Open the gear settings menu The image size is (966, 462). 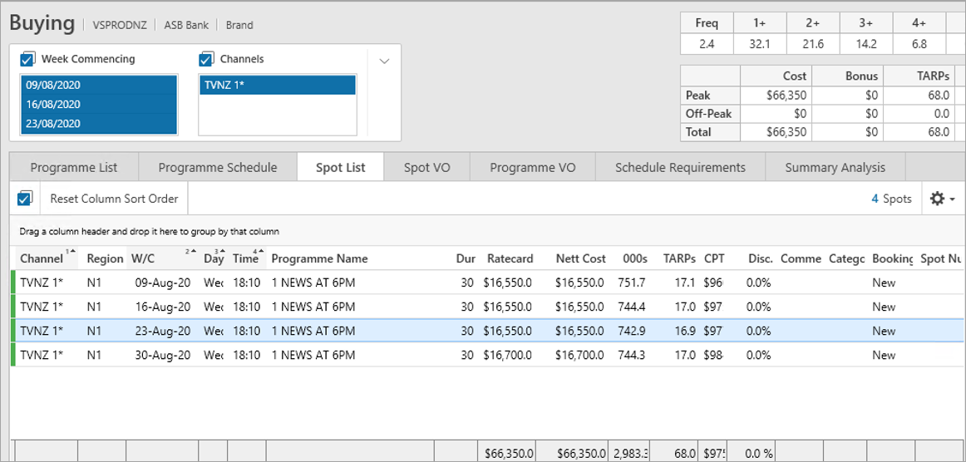pyautogui.click(x=943, y=199)
